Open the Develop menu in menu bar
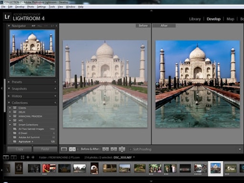Viewport: 244px width, 183px height. (20, 7)
